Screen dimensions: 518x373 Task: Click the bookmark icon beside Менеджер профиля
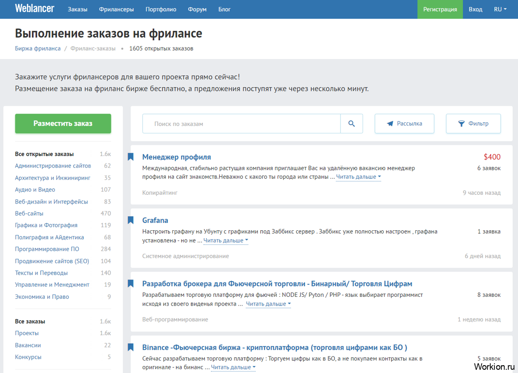point(131,156)
